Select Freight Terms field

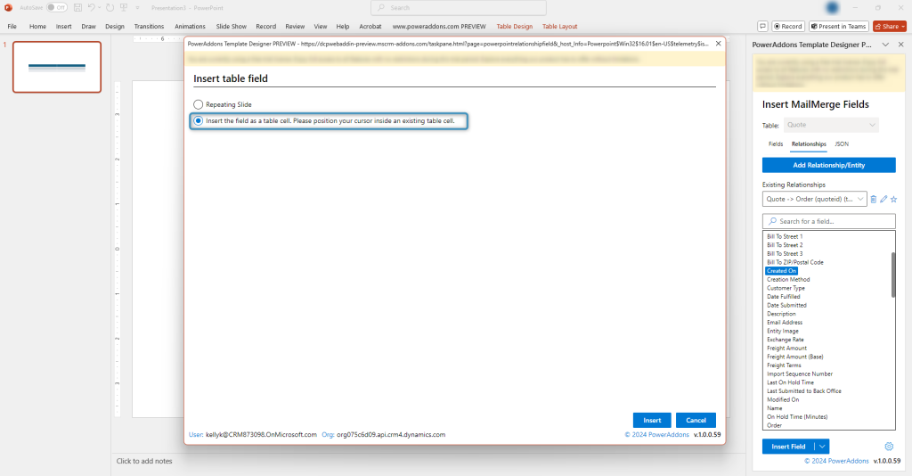coord(784,365)
